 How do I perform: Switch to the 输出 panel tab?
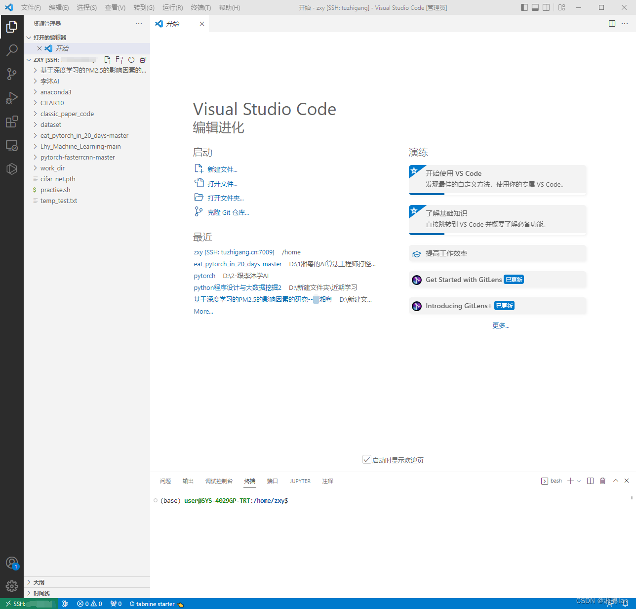click(x=188, y=481)
